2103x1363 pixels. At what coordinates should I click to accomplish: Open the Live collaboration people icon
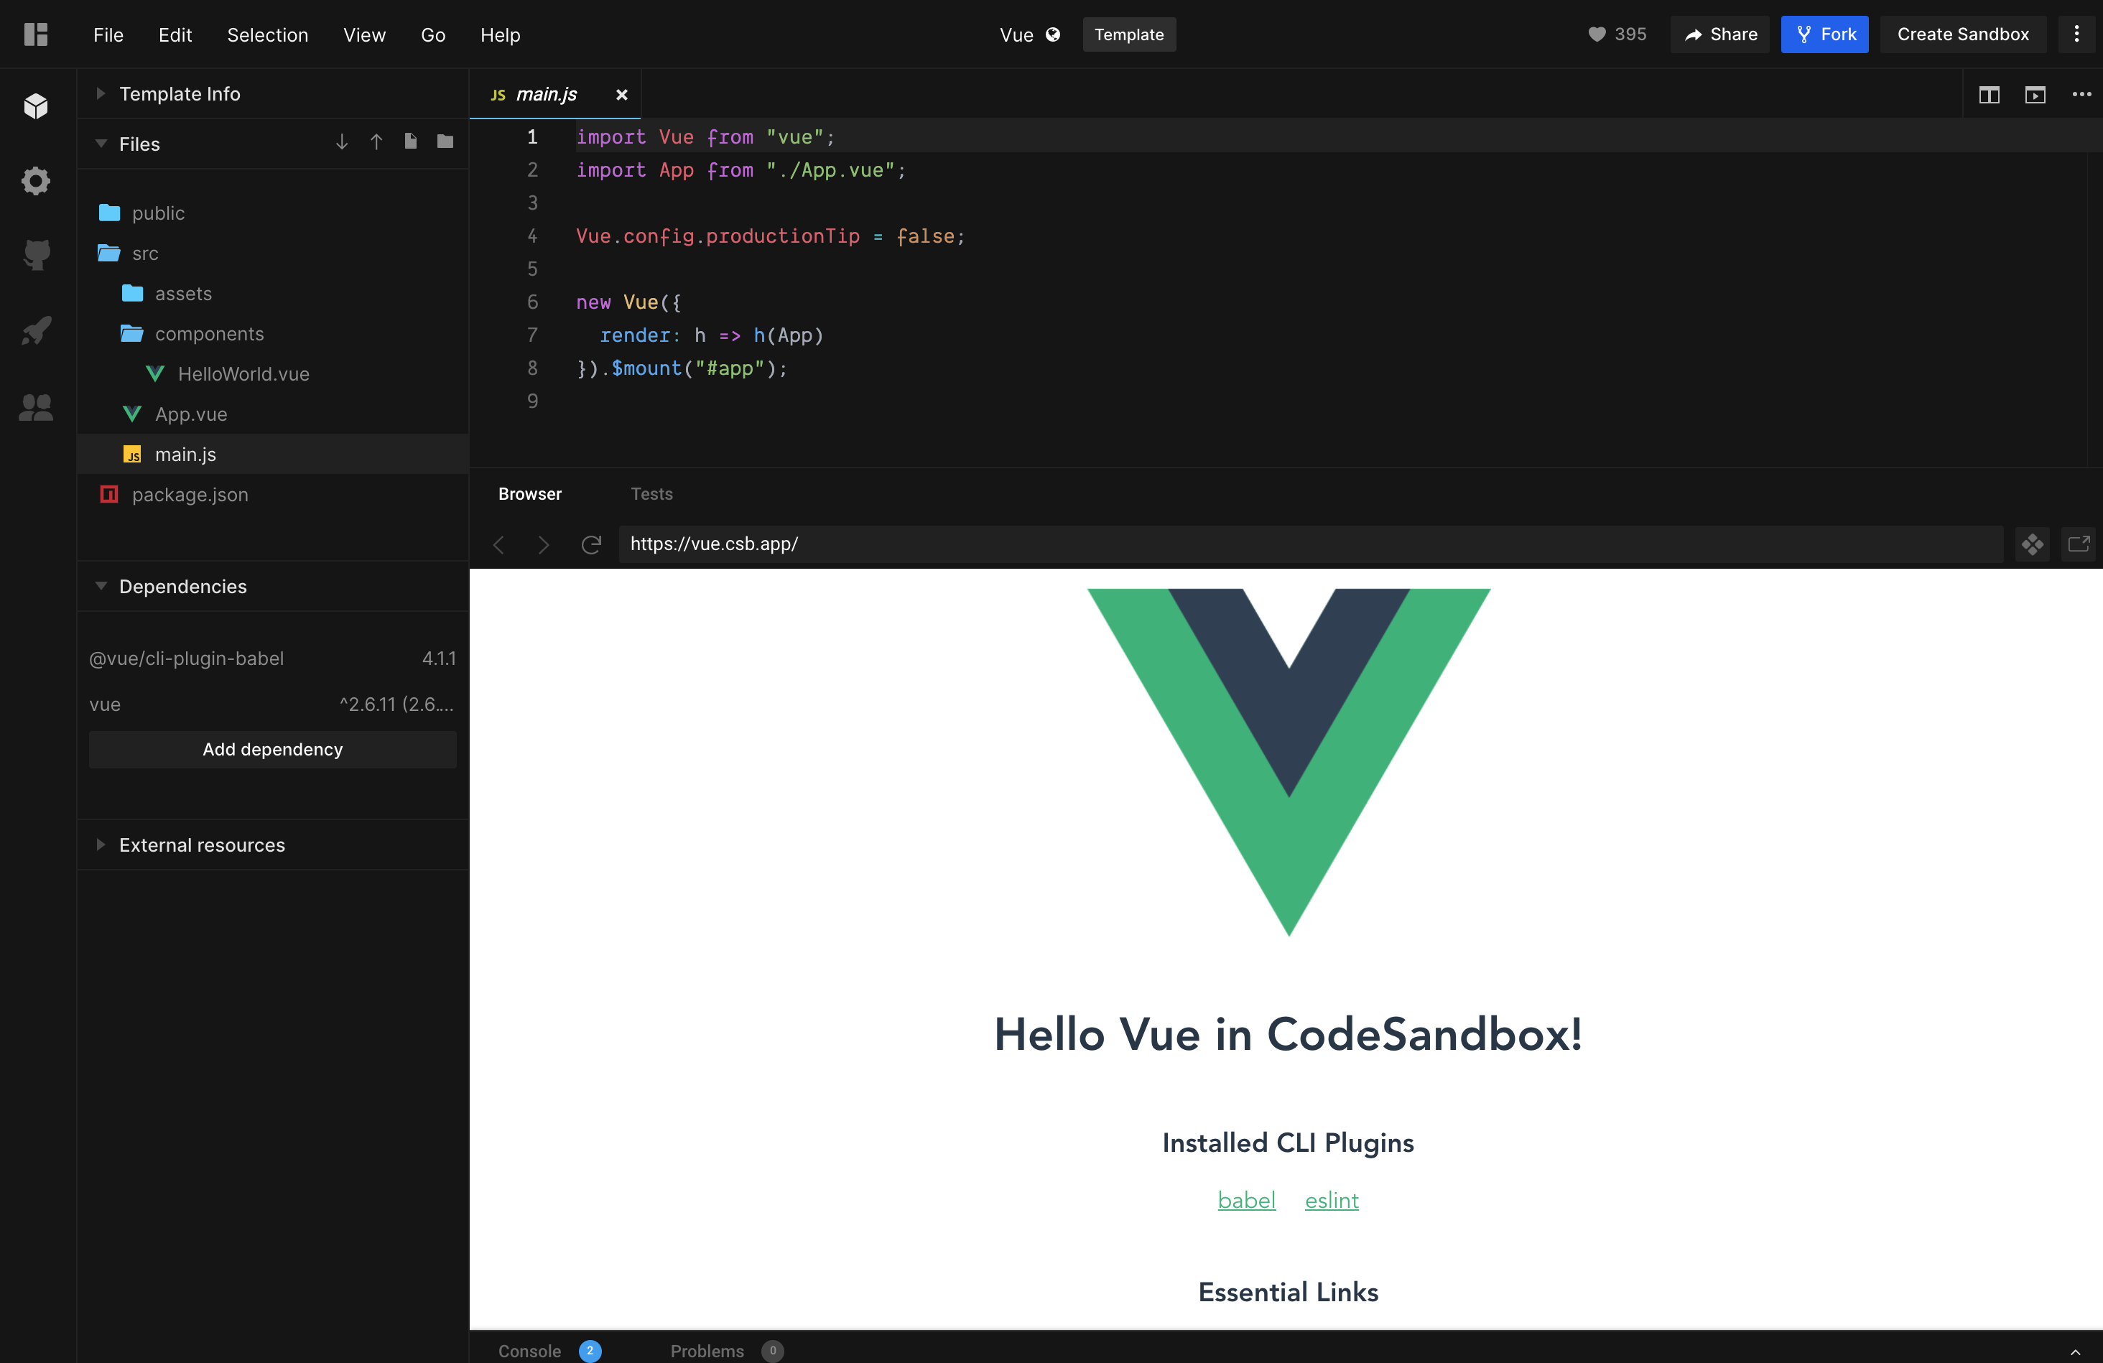[x=36, y=406]
